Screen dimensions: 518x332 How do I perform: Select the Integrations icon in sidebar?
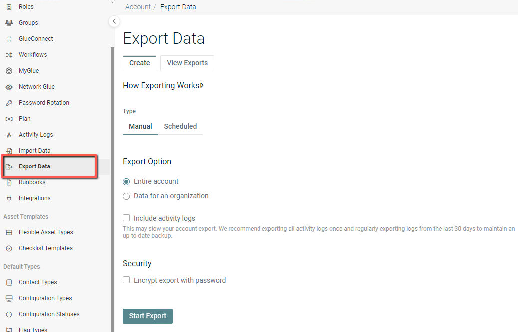coord(8,198)
